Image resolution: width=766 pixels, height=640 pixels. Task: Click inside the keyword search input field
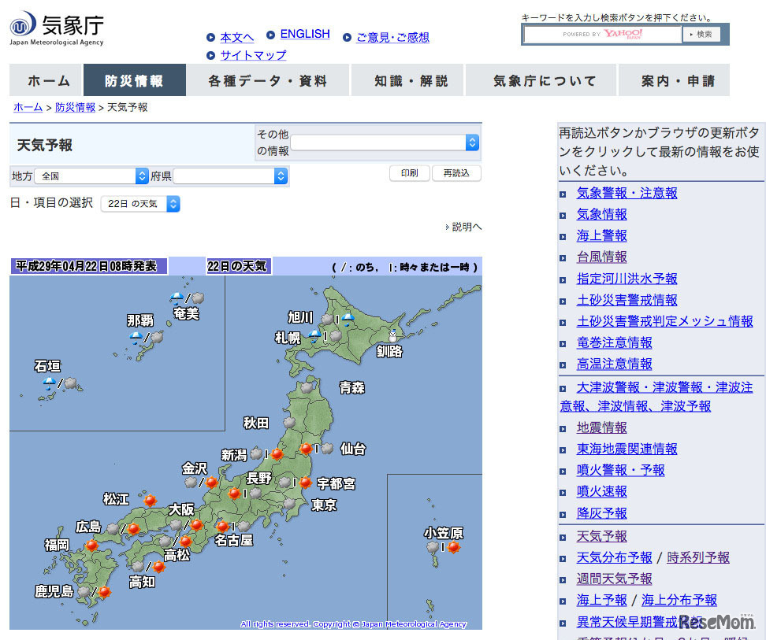coord(601,34)
